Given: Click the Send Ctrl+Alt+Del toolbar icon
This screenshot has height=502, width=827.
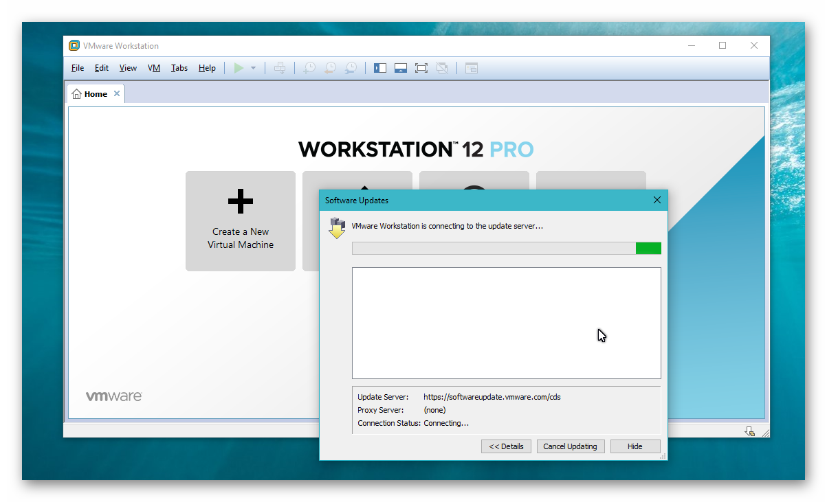Looking at the screenshot, I should pyautogui.click(x=280, y=68).
